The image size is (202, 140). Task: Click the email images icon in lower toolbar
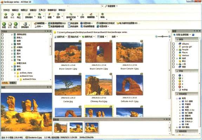118,23
